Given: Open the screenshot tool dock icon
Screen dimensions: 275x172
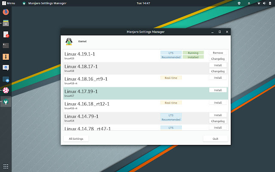Looking at the screenshot, I should pyautogui.click(x=6, y=79).
